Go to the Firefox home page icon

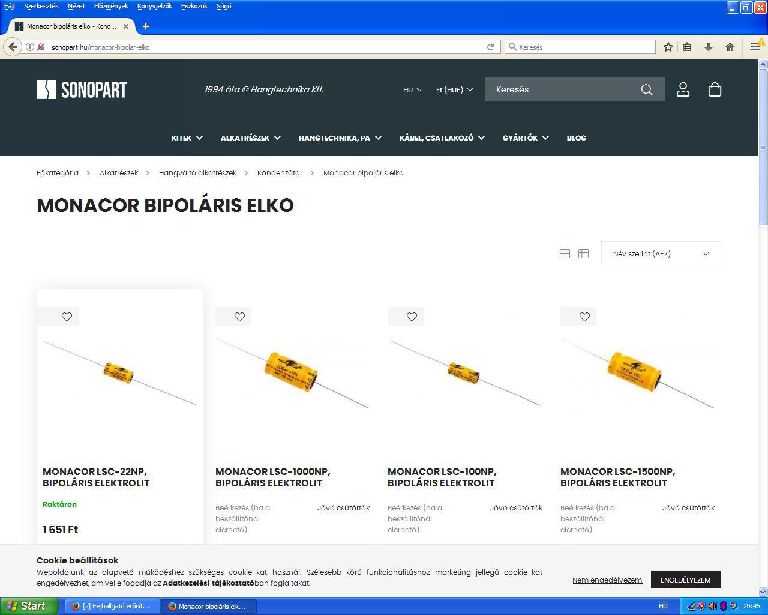pyautogui.click(x=730, y=47)
